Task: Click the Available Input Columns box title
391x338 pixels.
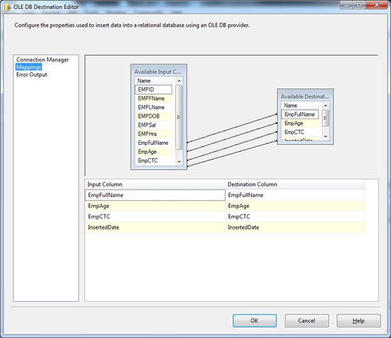Action: coord(157,72)
